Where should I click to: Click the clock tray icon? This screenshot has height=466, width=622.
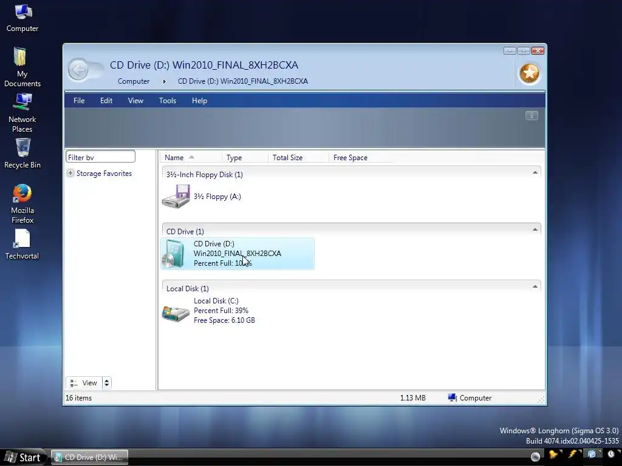(611, 454)
